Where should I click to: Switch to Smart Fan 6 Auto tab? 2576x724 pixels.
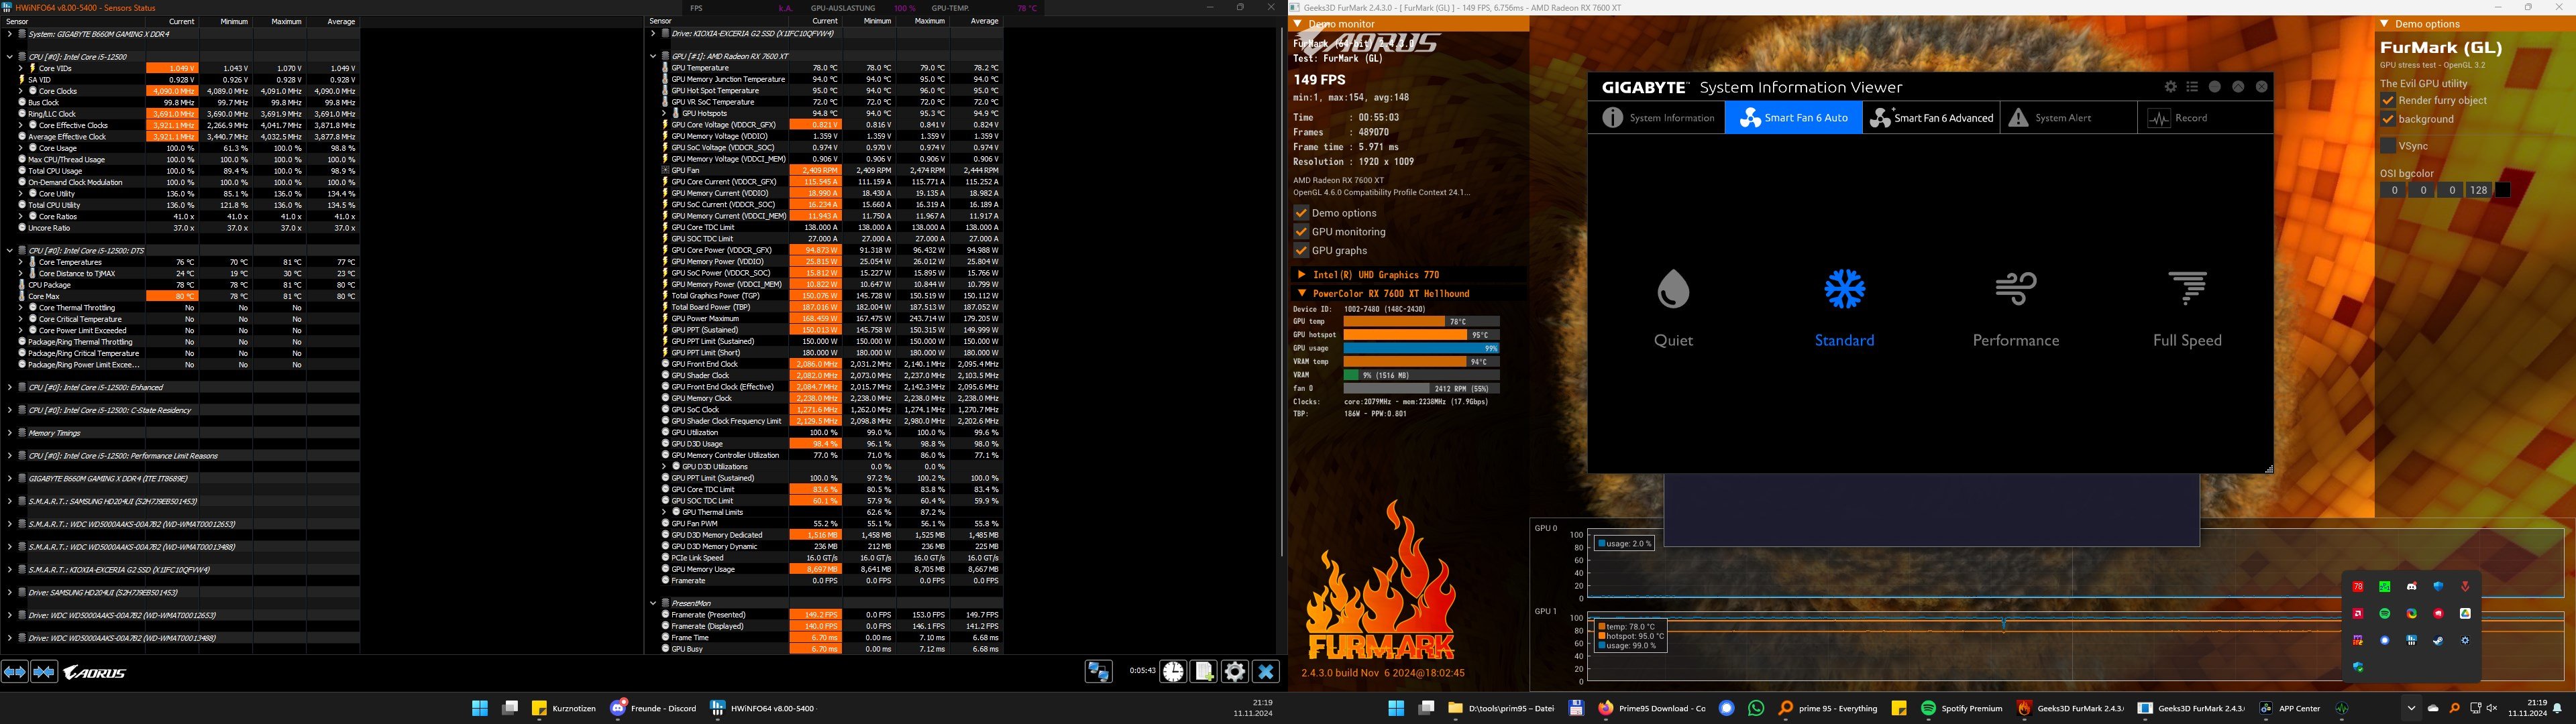[x=1794, y=118]
